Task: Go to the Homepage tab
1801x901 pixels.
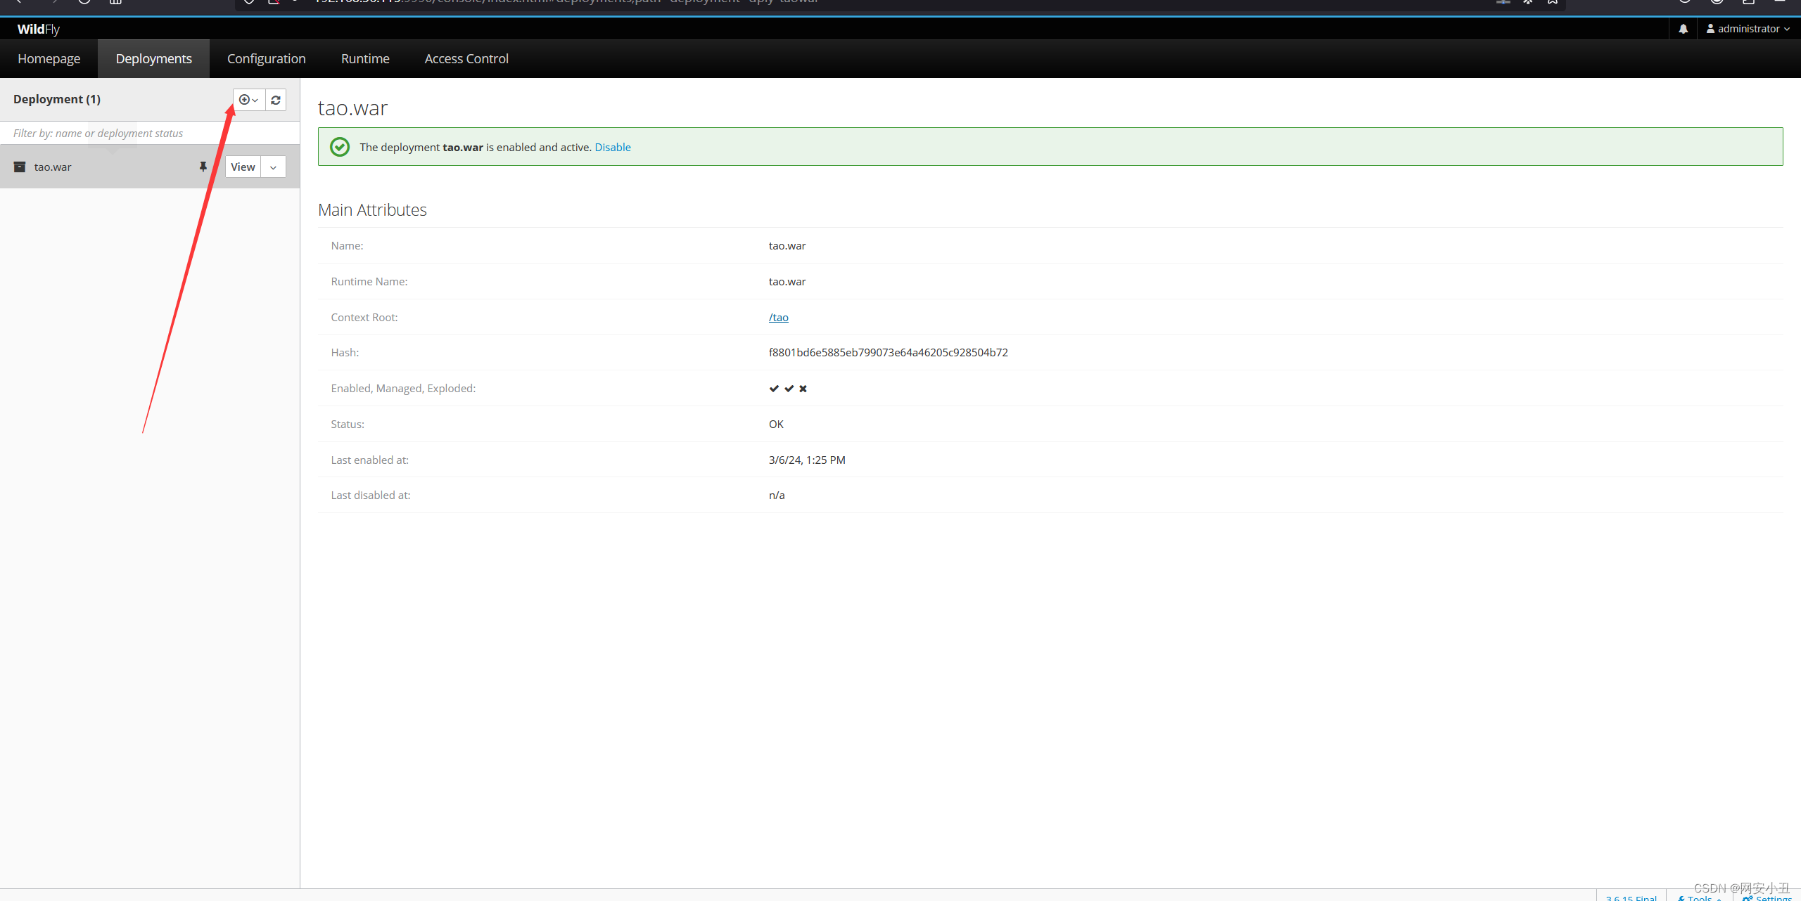Action: pos(49,58)
